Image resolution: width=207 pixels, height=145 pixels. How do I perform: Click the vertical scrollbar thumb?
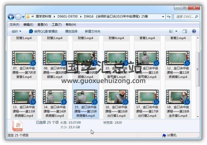pyautogui.click(x=198, y=69)
